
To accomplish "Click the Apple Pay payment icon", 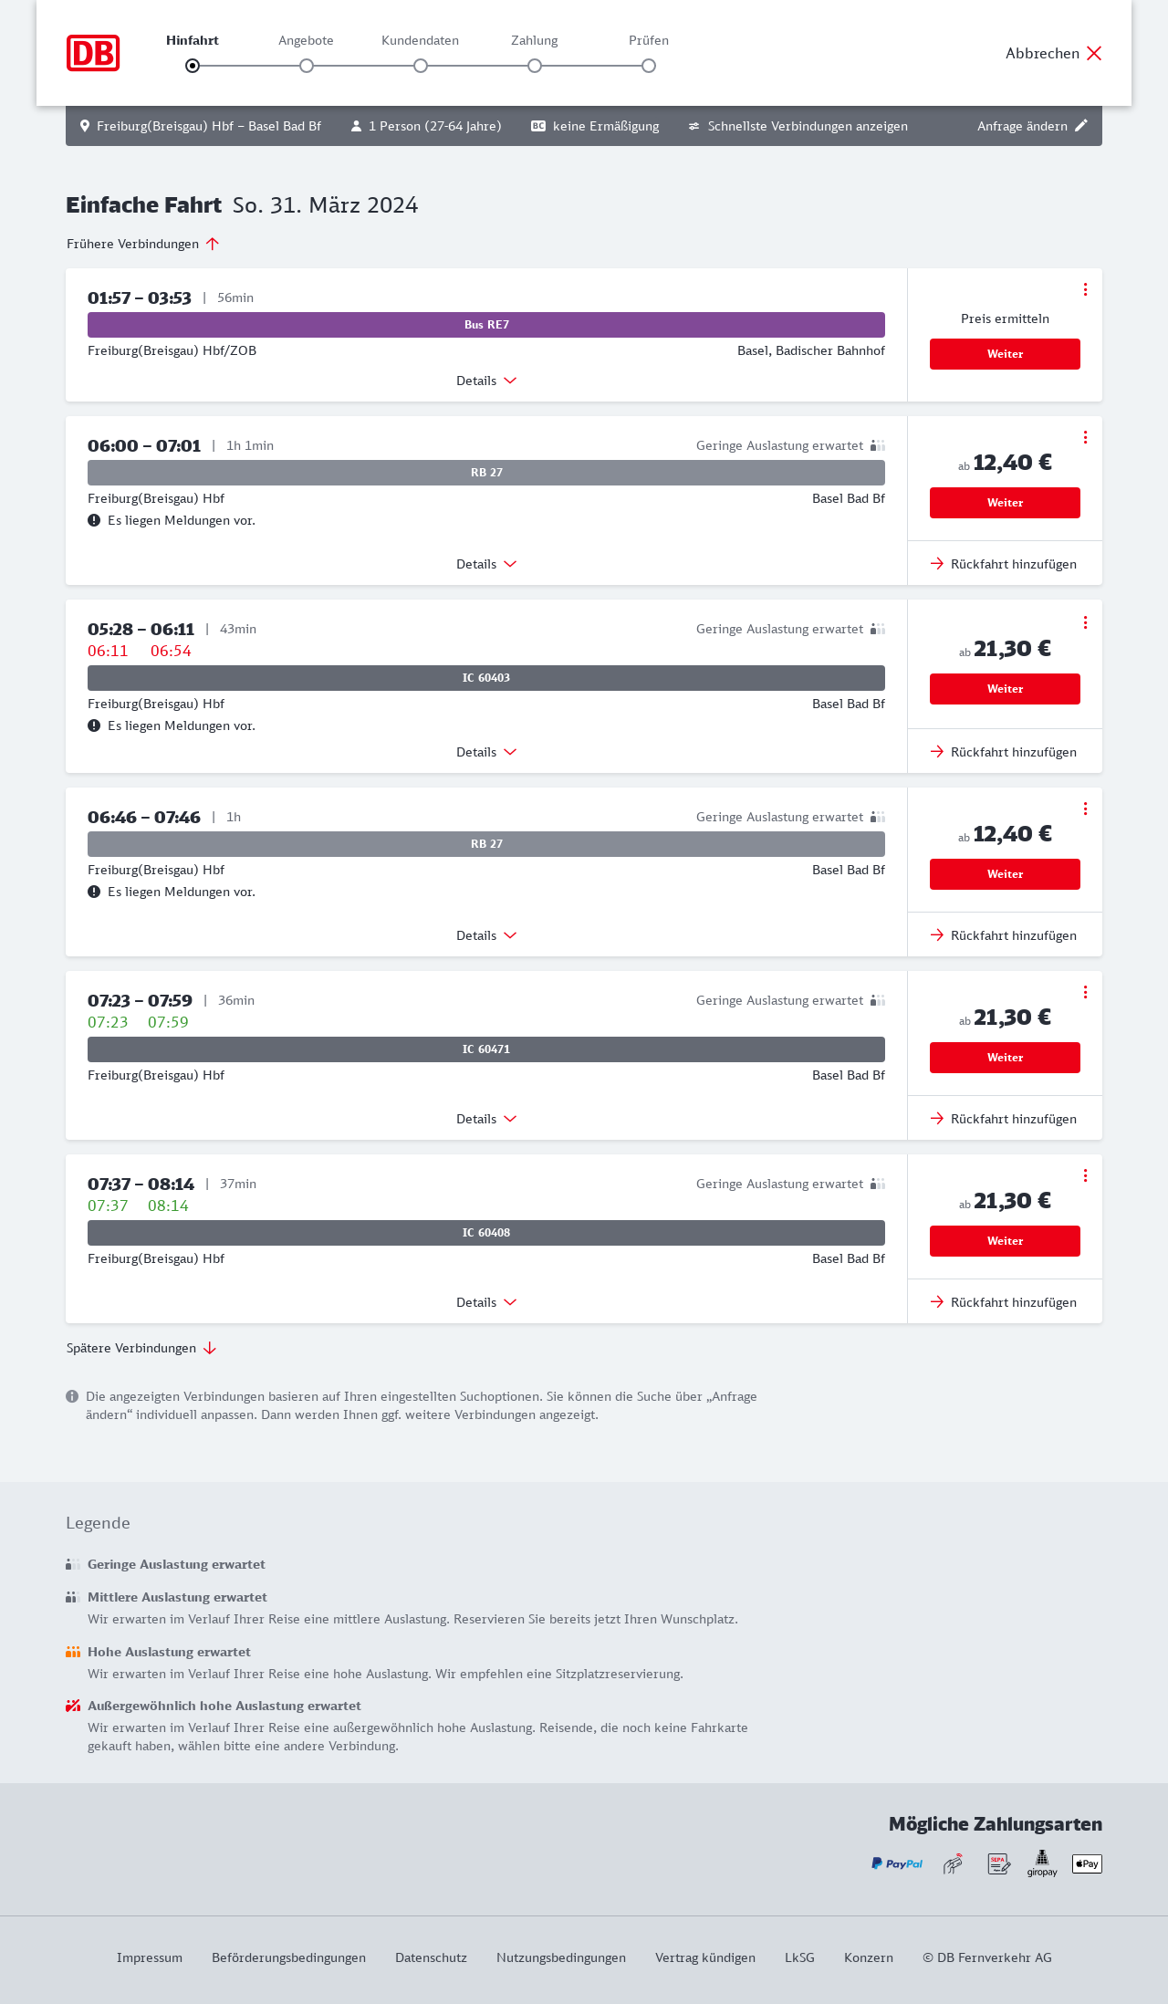I will (x=1087, y=1863).
